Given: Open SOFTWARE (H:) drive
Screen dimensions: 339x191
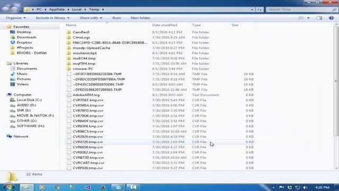Looking at the screenshot, I should [x=31, y=126].
